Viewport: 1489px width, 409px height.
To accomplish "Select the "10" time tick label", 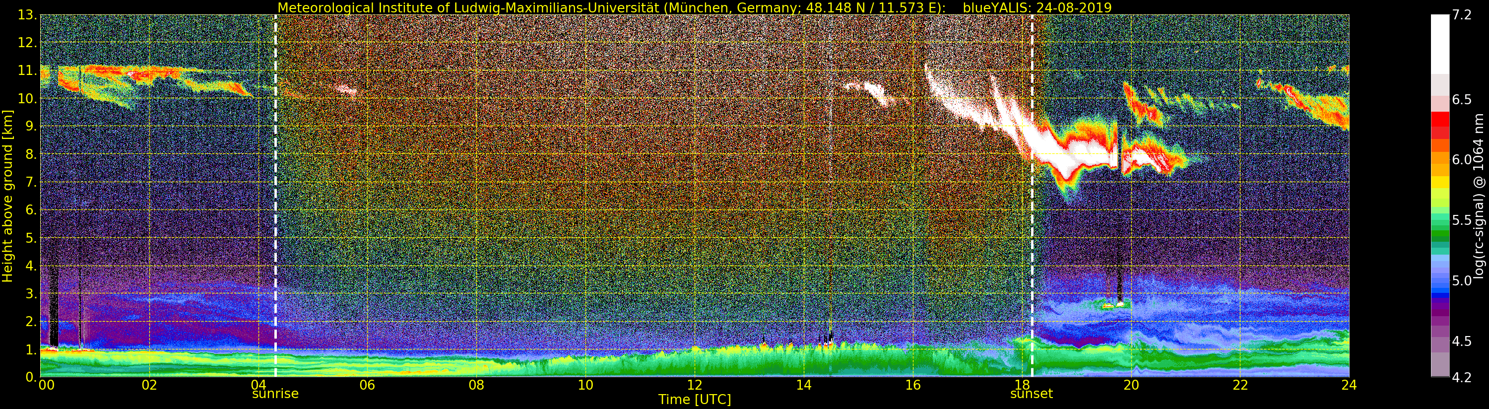I will point(585,385).
